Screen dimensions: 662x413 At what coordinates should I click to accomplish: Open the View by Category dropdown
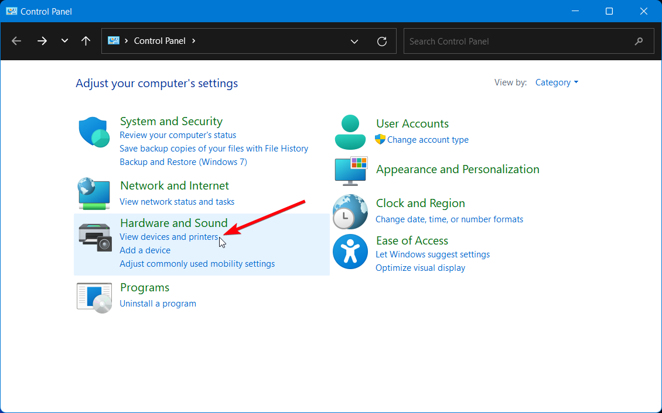coord(557,82)
